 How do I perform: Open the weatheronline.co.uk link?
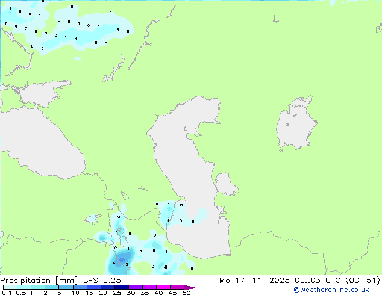331,290
